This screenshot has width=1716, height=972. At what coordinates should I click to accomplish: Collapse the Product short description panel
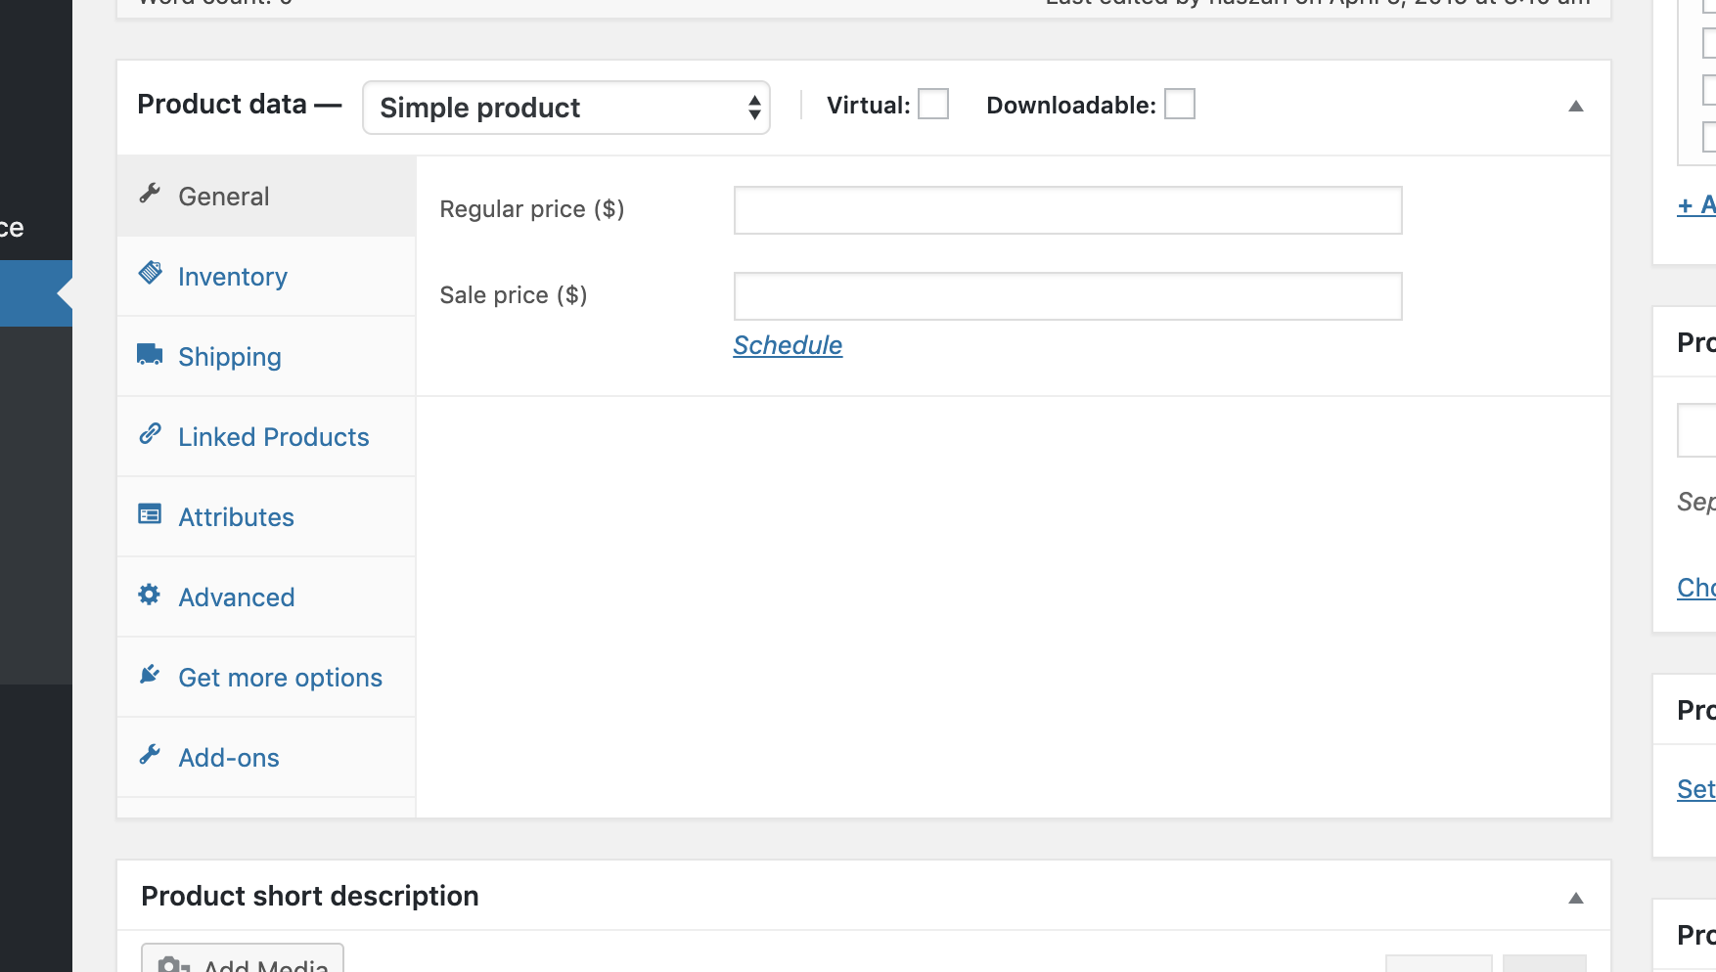[x=1575, y=899]
